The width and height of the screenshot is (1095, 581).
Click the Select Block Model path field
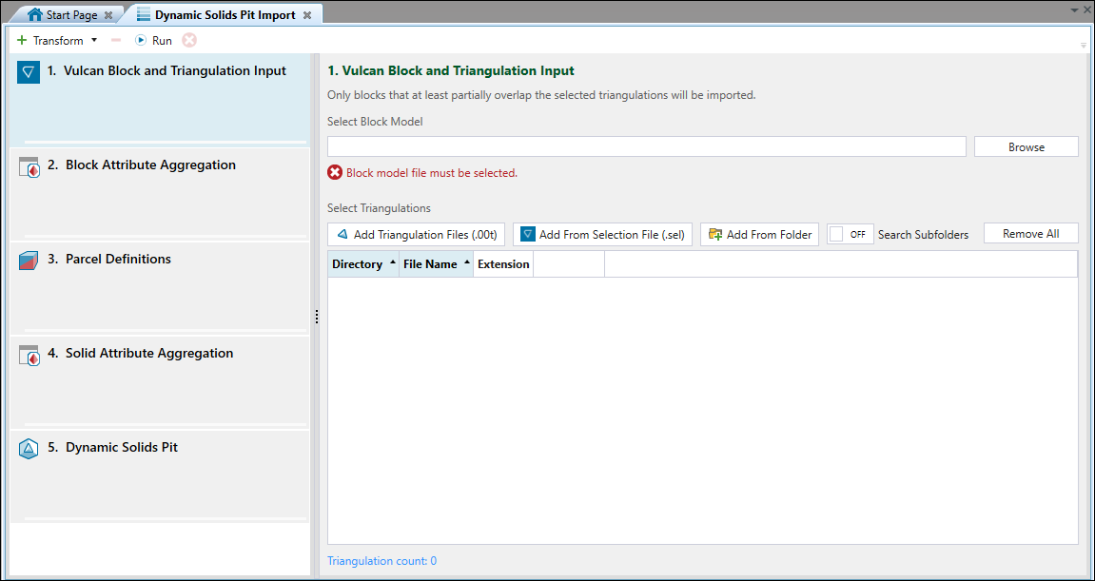(x=647, y=146)
